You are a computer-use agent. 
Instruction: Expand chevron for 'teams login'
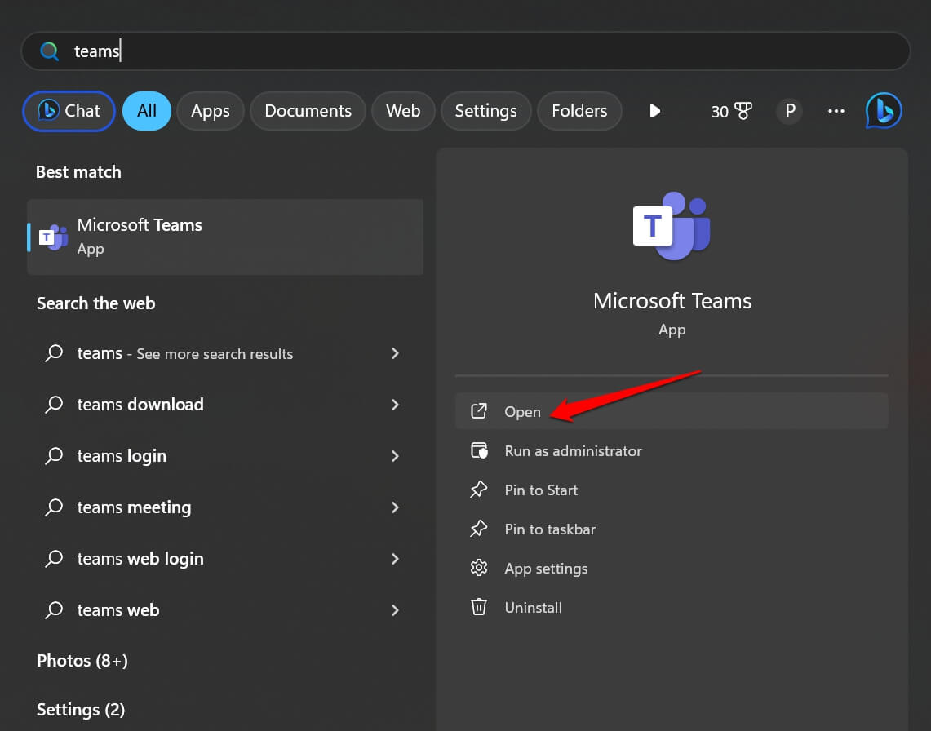pyautogui.click(x=395, y=456)
